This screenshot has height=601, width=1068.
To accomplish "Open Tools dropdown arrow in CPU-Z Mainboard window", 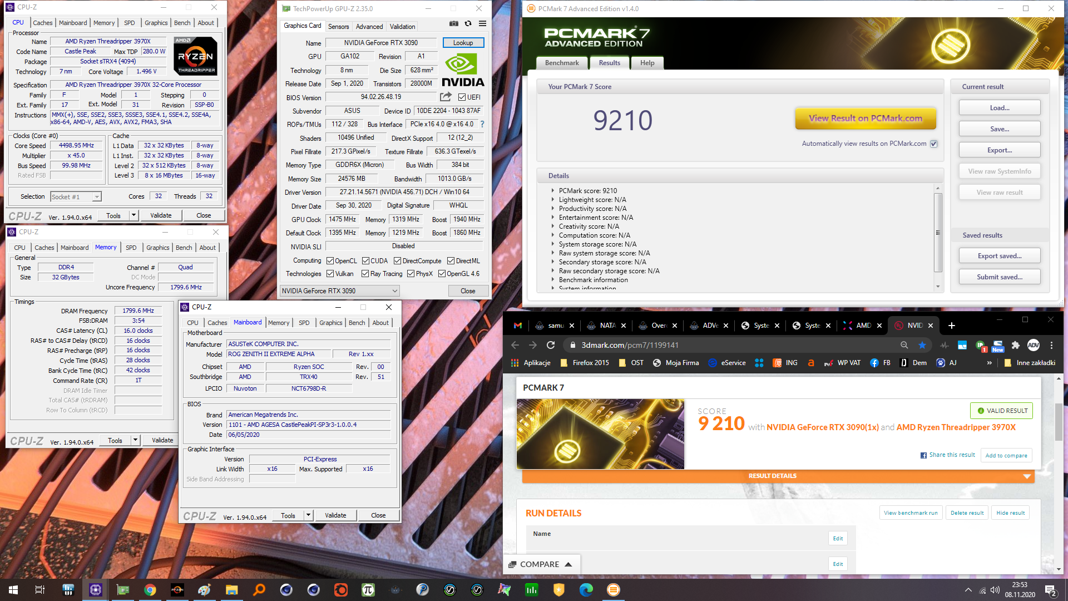I will 308,515.
